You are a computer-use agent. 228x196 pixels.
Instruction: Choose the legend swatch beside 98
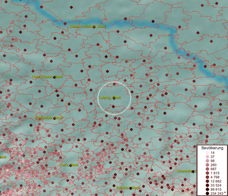point(207,161)
